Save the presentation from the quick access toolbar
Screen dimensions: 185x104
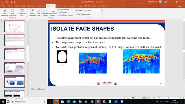(3, 2)
